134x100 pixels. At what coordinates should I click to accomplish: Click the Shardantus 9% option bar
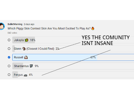[73, 66]
